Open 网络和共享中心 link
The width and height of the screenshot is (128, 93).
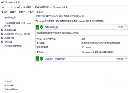point(11,89)
